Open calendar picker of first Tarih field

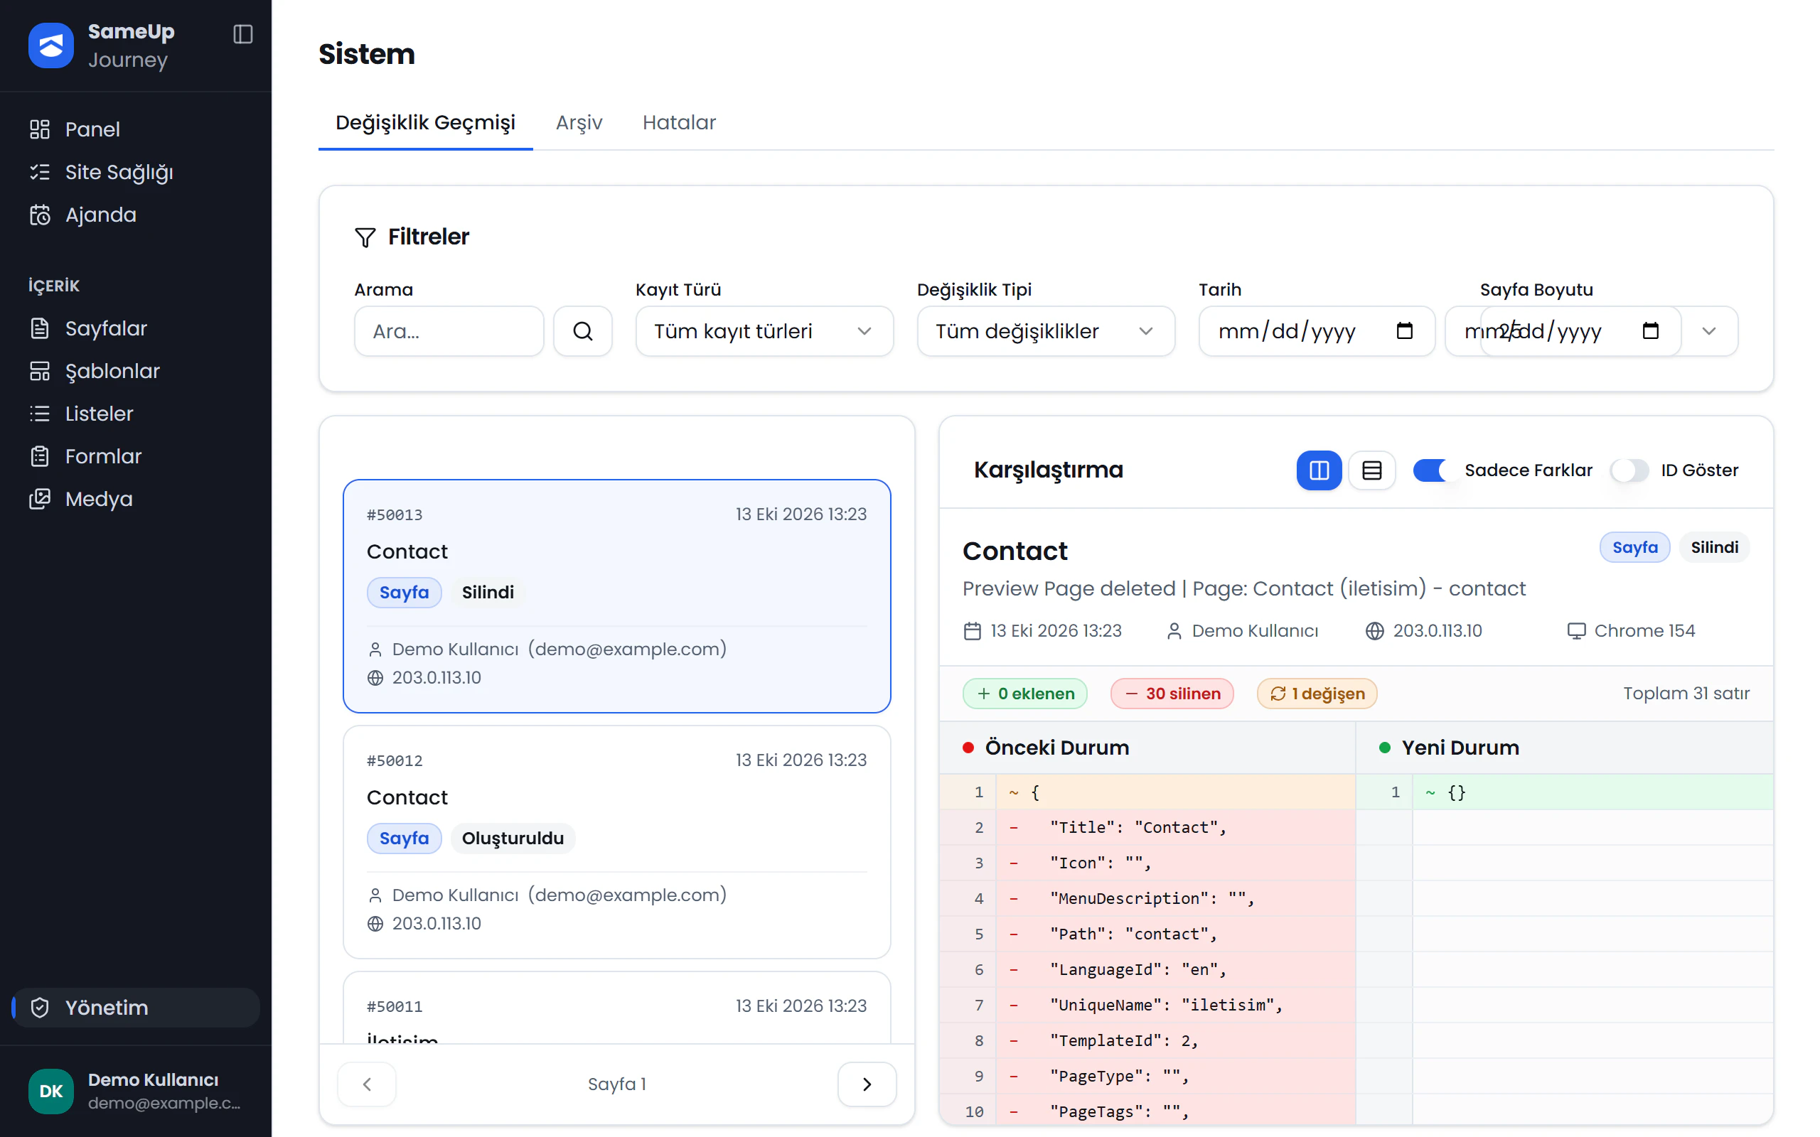[x=1404, y=331]
